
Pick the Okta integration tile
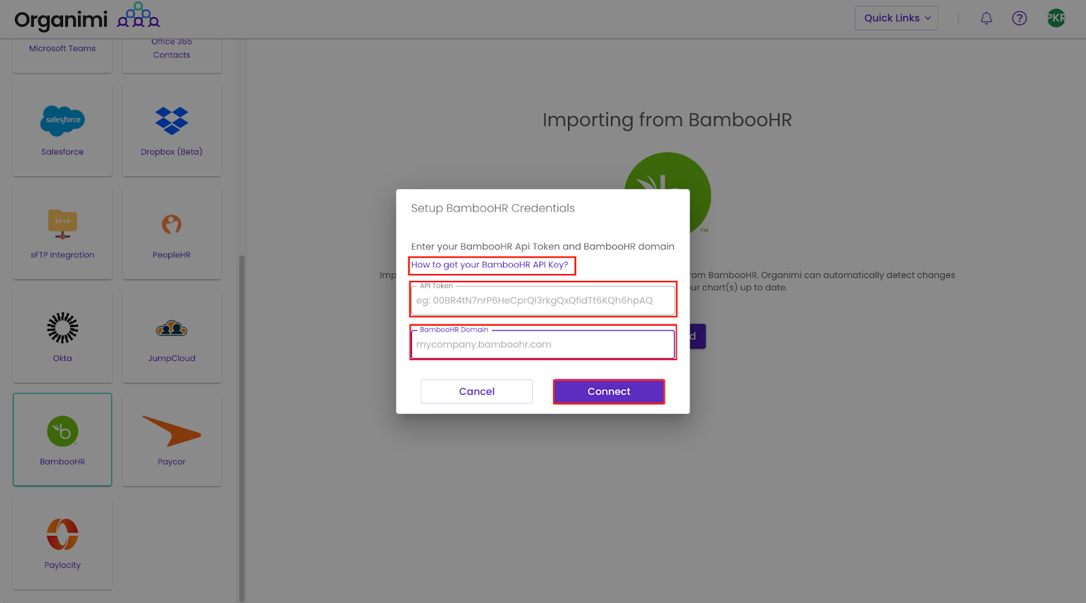[62, 336]
